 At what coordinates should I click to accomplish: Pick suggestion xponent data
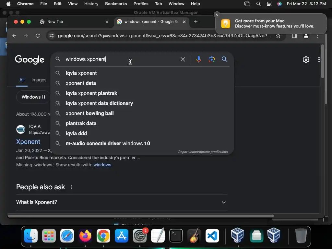point(142,83)
